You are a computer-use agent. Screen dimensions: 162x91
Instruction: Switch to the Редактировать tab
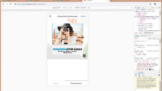click(76, 83)
